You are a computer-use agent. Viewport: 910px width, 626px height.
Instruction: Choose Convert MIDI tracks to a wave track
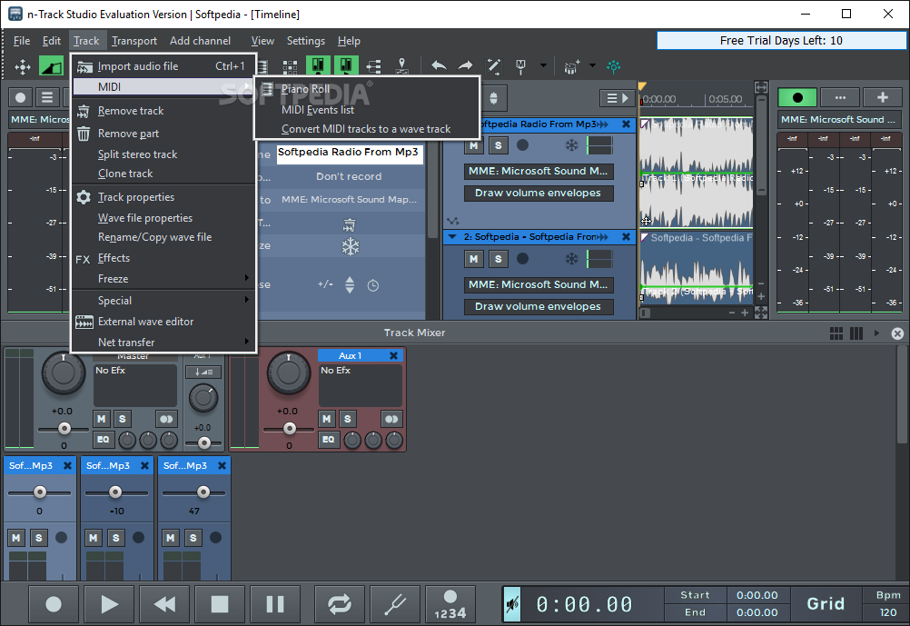pyautogui.click(x=367, y=129)
